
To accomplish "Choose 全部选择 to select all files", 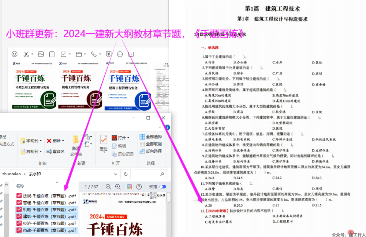I will point(150,137).
